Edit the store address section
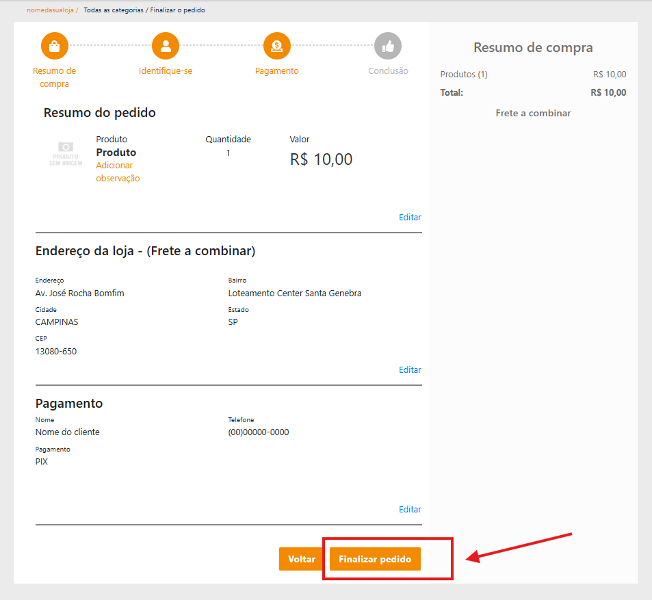 (410, 369)
